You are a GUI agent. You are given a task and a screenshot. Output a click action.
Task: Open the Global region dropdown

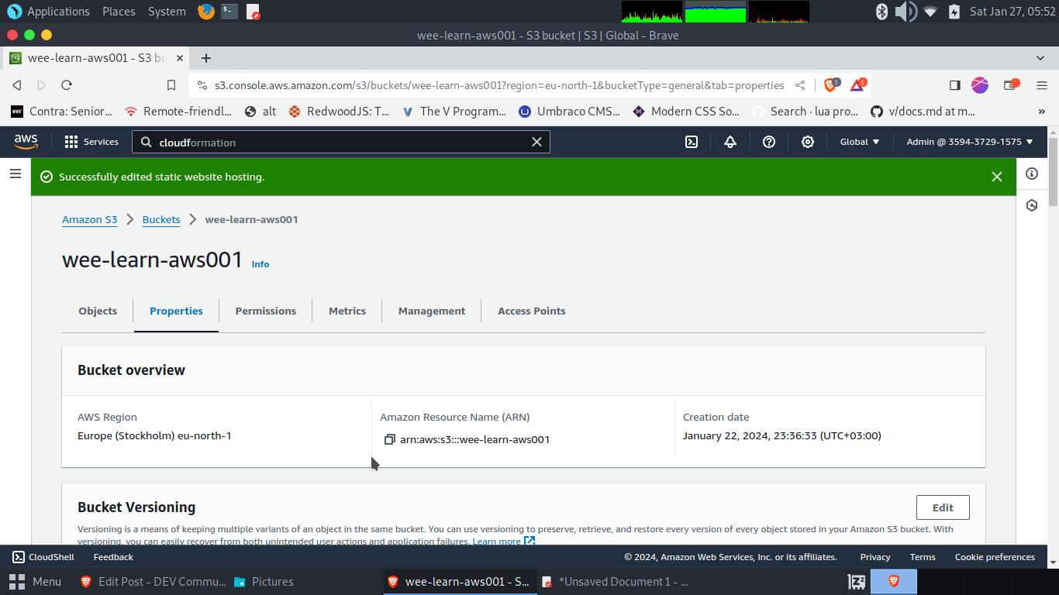pyautogui.click(x=860, y=142)
